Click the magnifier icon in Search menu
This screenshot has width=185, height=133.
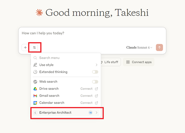35,58
